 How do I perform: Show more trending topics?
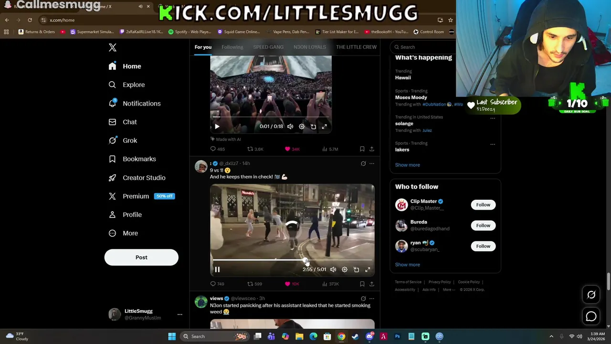pos(408,165)
